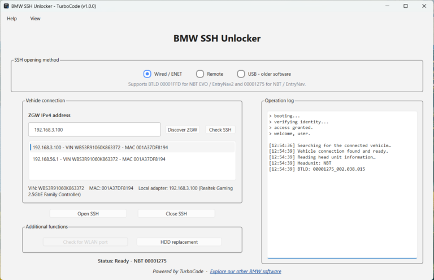434x280 pixels.
Task: Select the 192.168.3.100 vehicle list entry
Action: point(132,147)
